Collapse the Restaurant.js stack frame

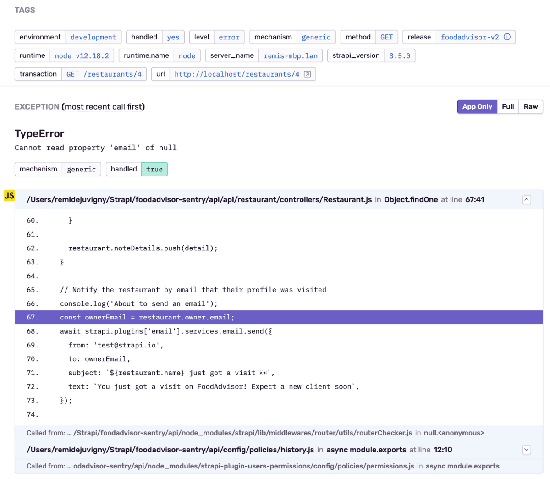527,200
